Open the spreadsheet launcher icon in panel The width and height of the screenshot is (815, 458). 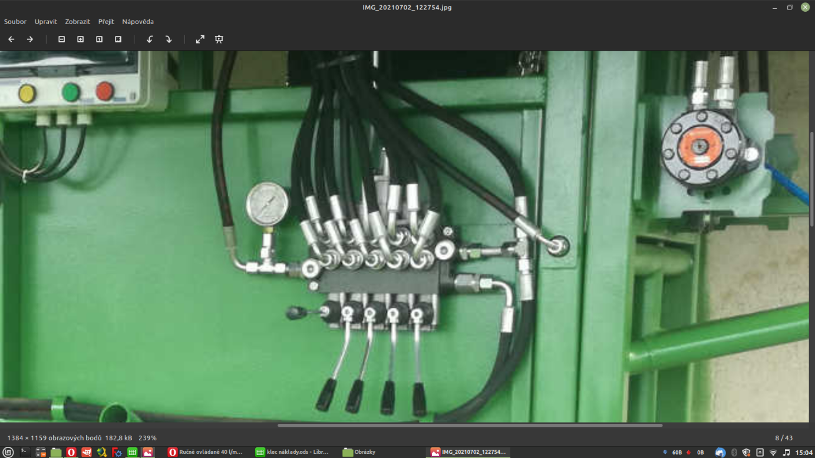[133, 452]
